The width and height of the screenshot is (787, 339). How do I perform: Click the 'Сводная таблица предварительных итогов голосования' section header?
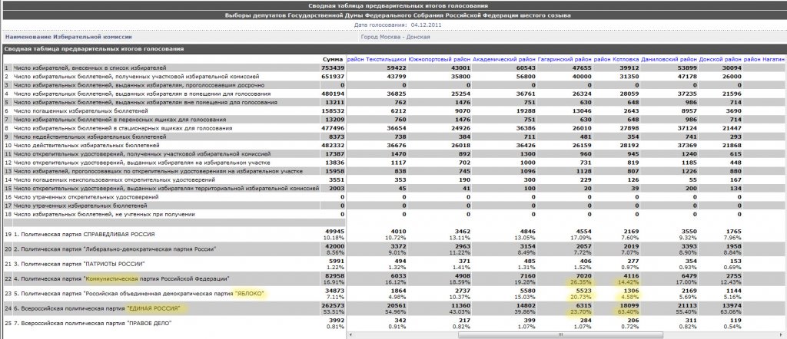pyautogui.click(x=95, y=49)
